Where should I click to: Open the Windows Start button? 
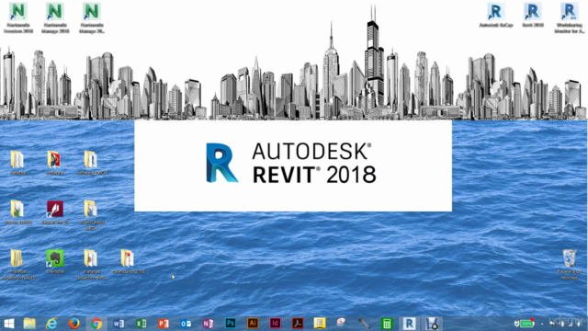click(8, 324)
